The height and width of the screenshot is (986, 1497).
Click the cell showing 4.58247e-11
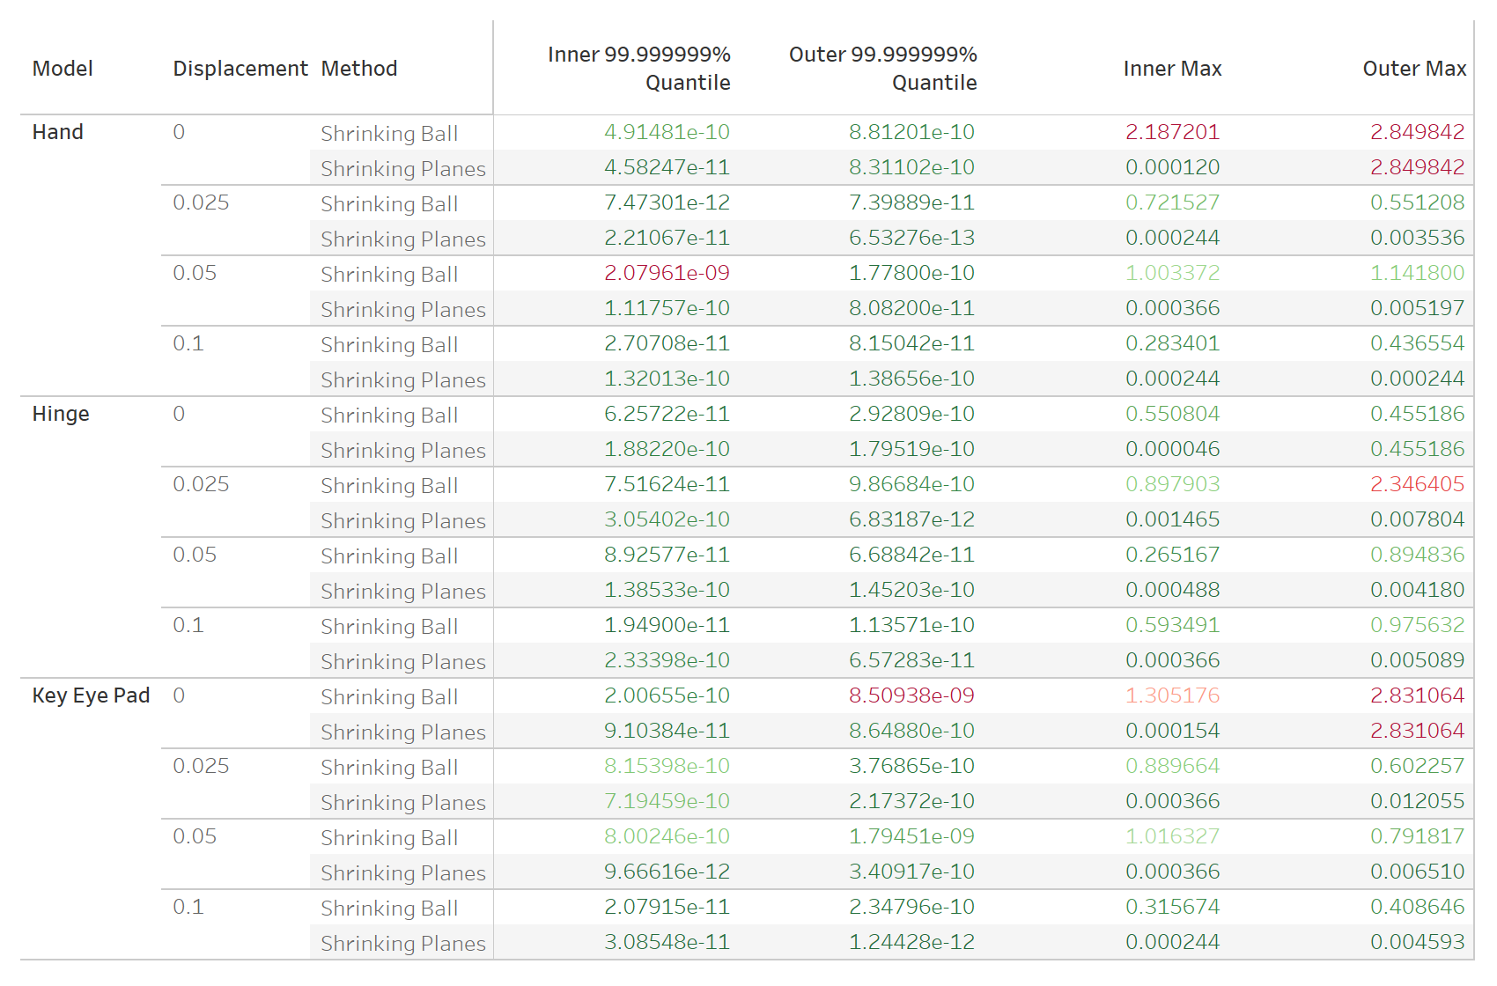[x=667, y=167]
